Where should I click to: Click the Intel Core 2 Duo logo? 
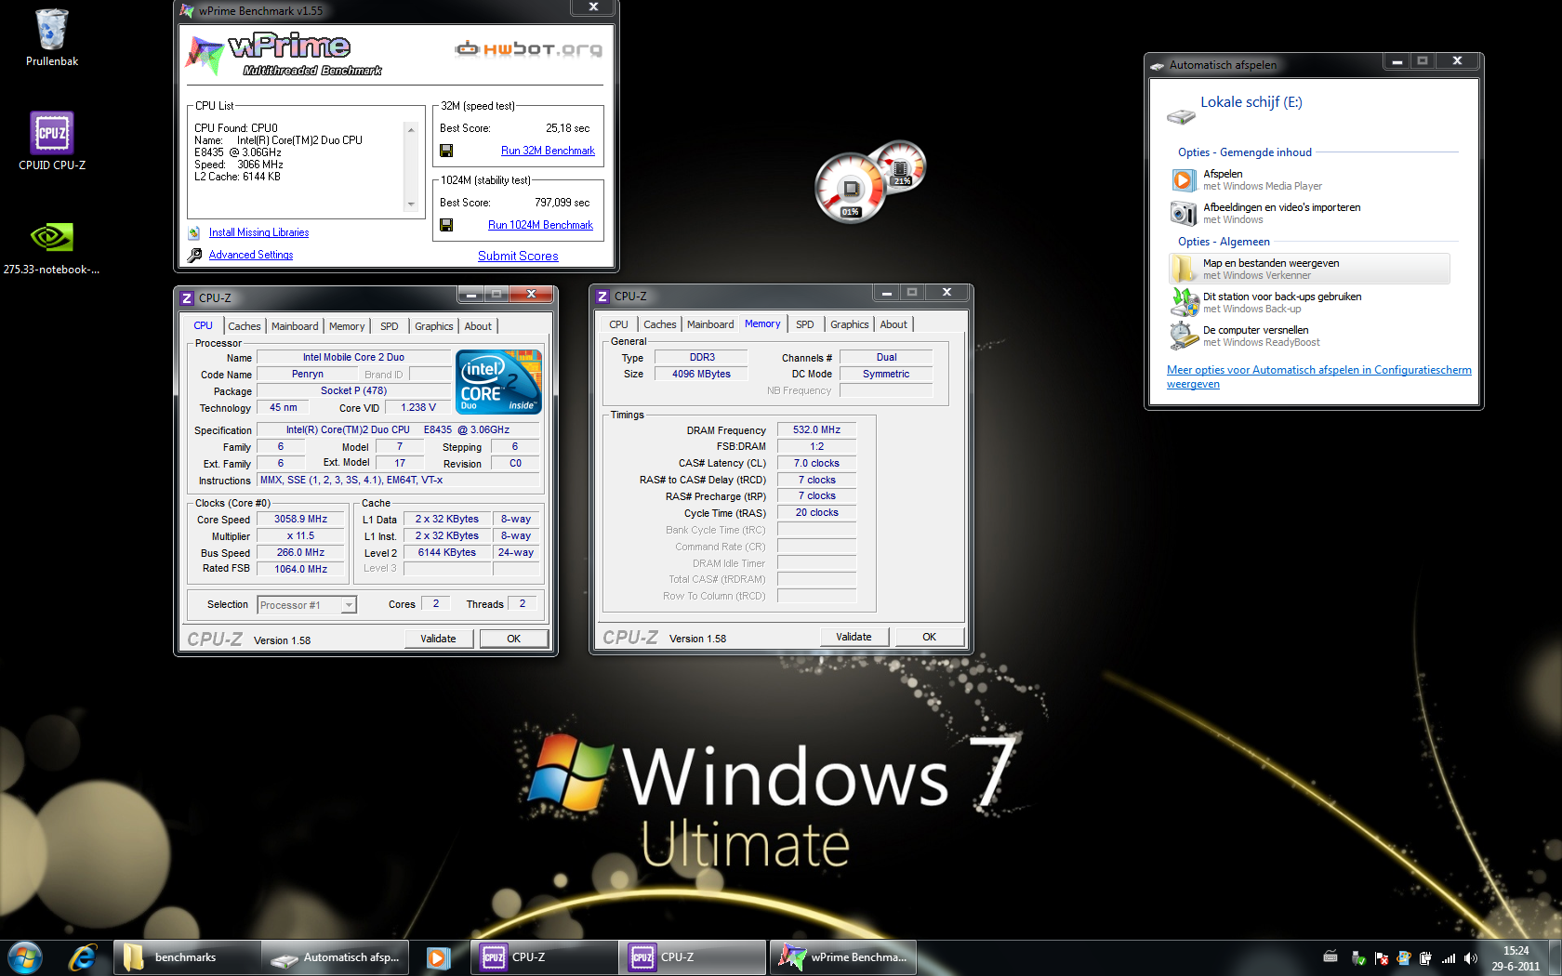coord(498,381)
